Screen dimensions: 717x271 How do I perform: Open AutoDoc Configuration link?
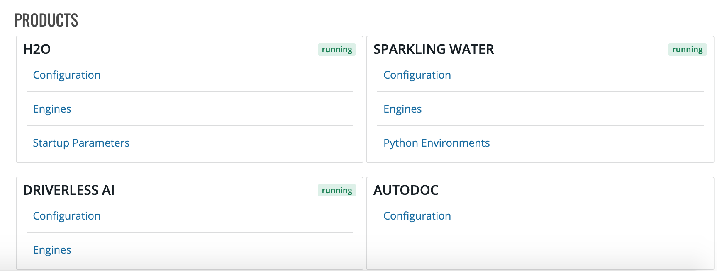click(417, 216)
